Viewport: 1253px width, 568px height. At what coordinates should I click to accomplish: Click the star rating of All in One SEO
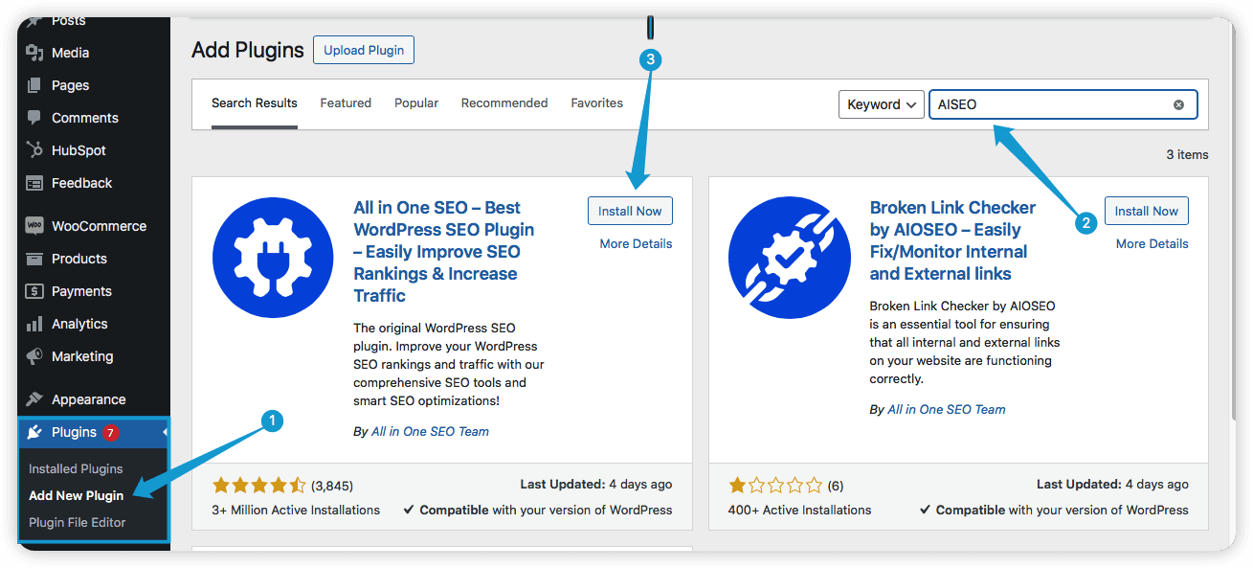(258, 485)
